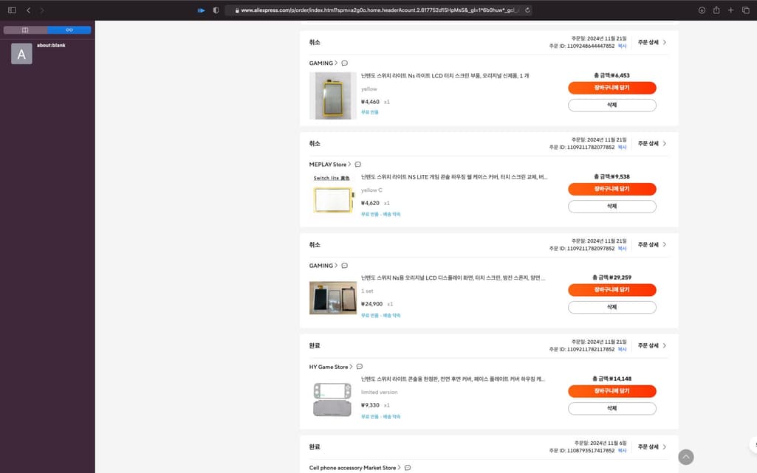Add the ₩29,259 order to cart
Viewport: 757px width, 473px height.
click(x=612, y=290)
